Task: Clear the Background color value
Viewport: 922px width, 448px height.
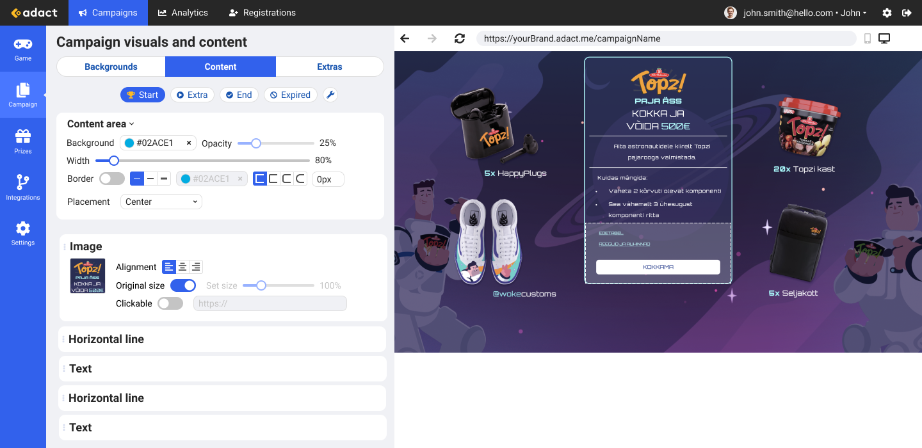Action: tap(189, 143)
